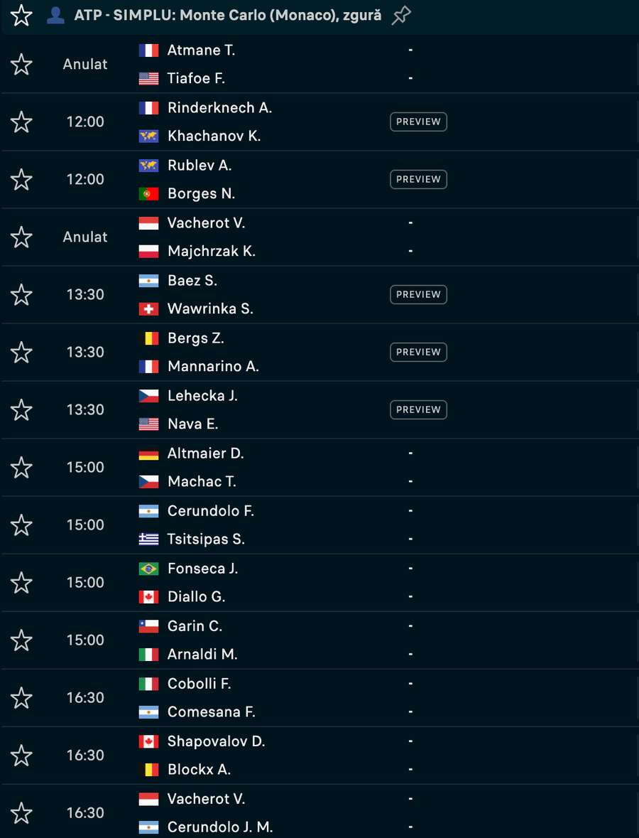Click the pin icon next to the tournament name
The width and height of the screenshot is (639, 838).
(x=400, y=15)
